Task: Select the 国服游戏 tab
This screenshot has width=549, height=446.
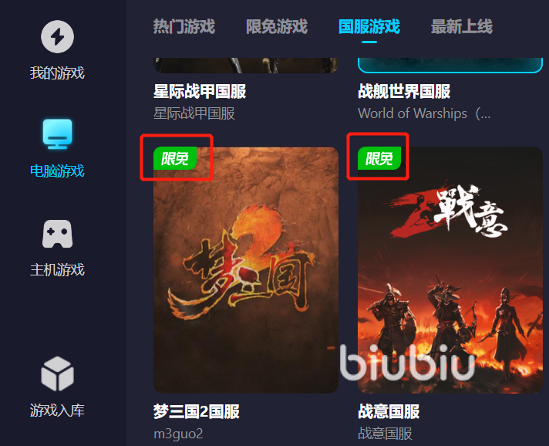Action: pos(369,27)
